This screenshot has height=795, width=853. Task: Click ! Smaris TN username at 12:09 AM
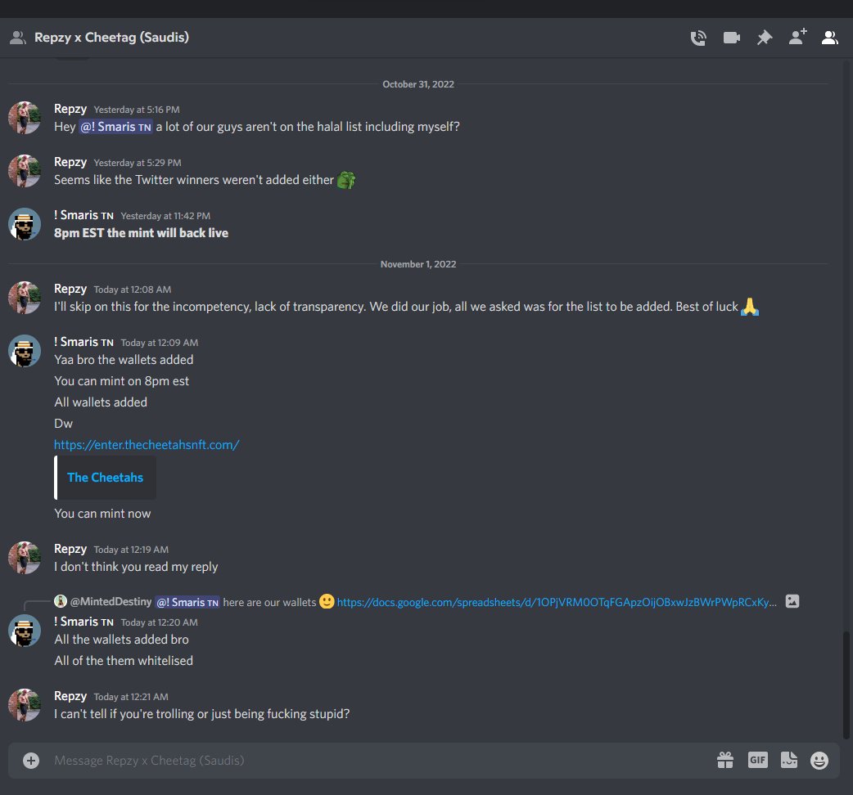click(x=83, y=342)
